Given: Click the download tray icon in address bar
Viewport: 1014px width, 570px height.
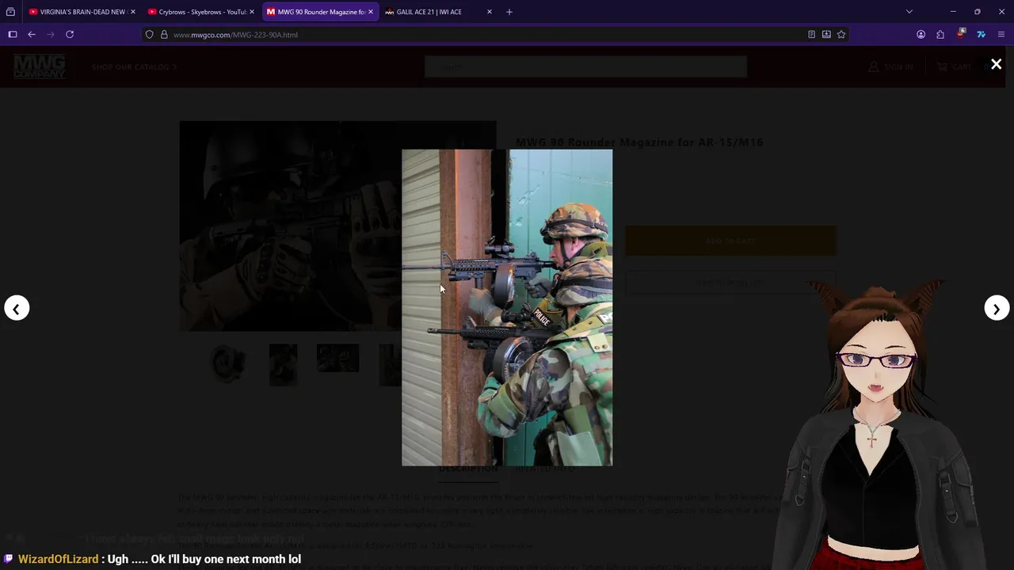Looking at the screenshot, I should click(826, 35).
